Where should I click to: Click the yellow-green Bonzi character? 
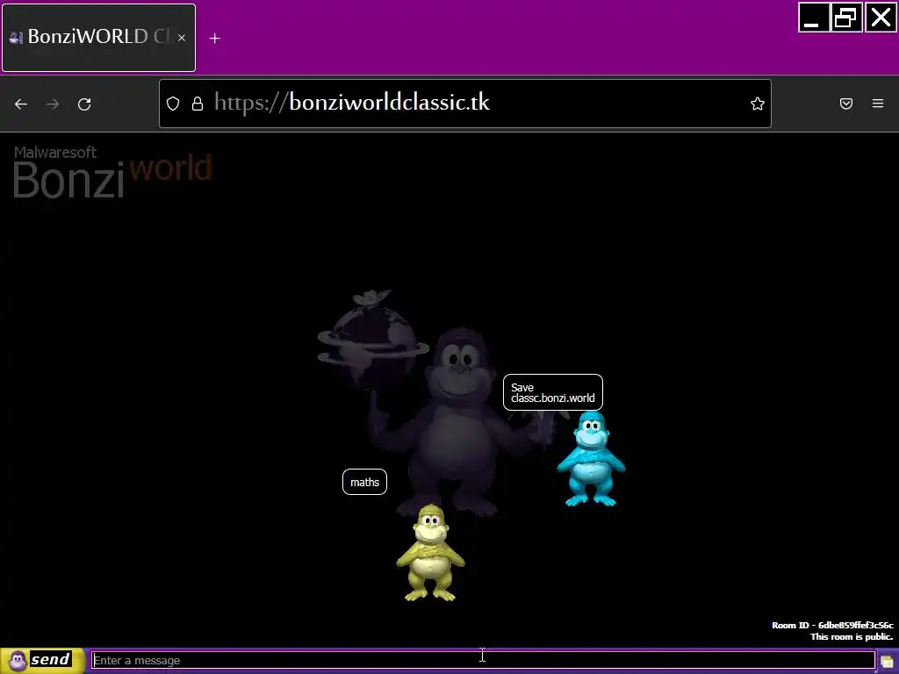coord(430,553)
